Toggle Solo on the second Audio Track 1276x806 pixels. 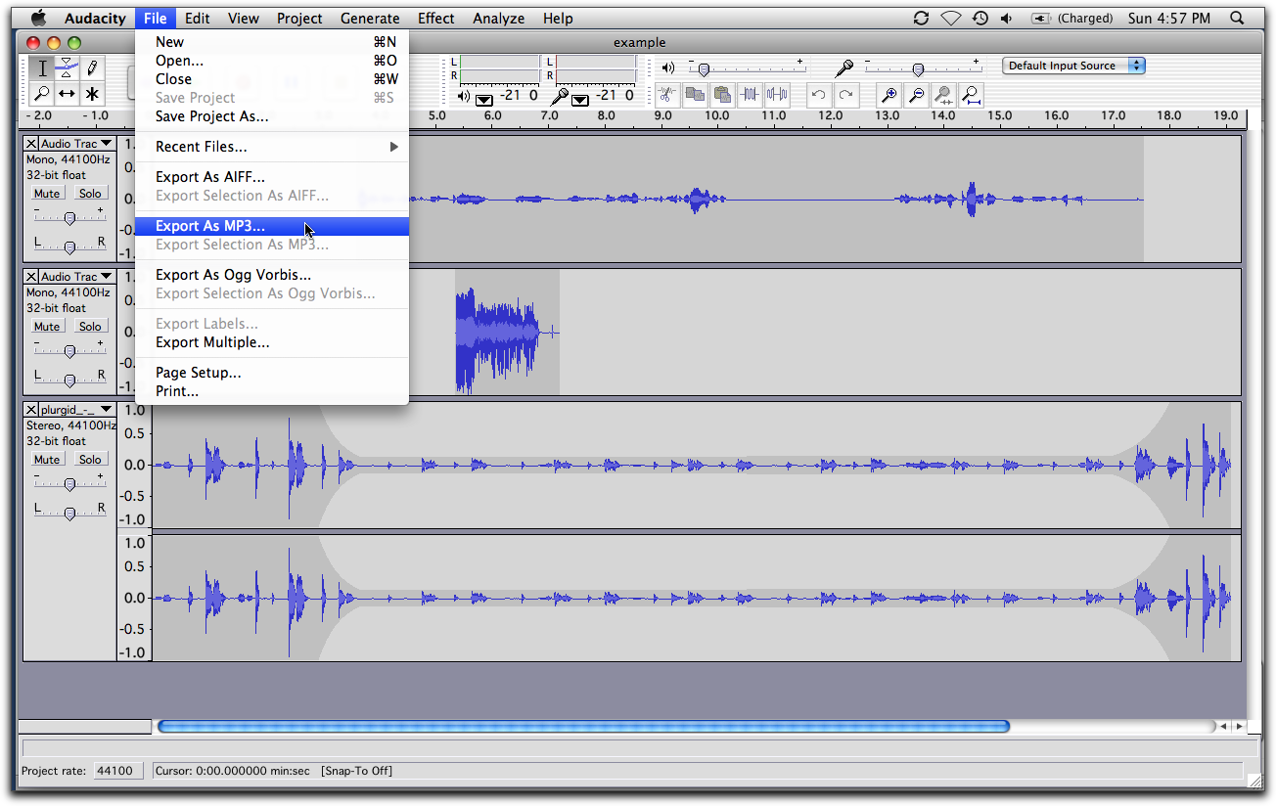click(89, 326)
